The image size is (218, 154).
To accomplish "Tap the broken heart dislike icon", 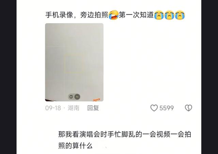I will (188, 108).
